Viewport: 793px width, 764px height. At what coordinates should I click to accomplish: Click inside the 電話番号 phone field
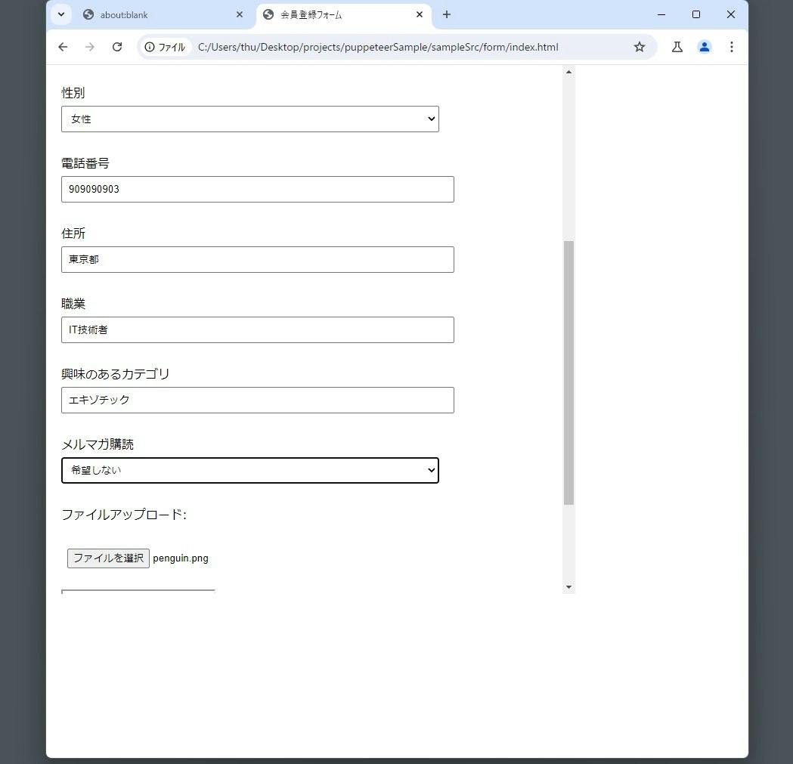coord(257,189)
